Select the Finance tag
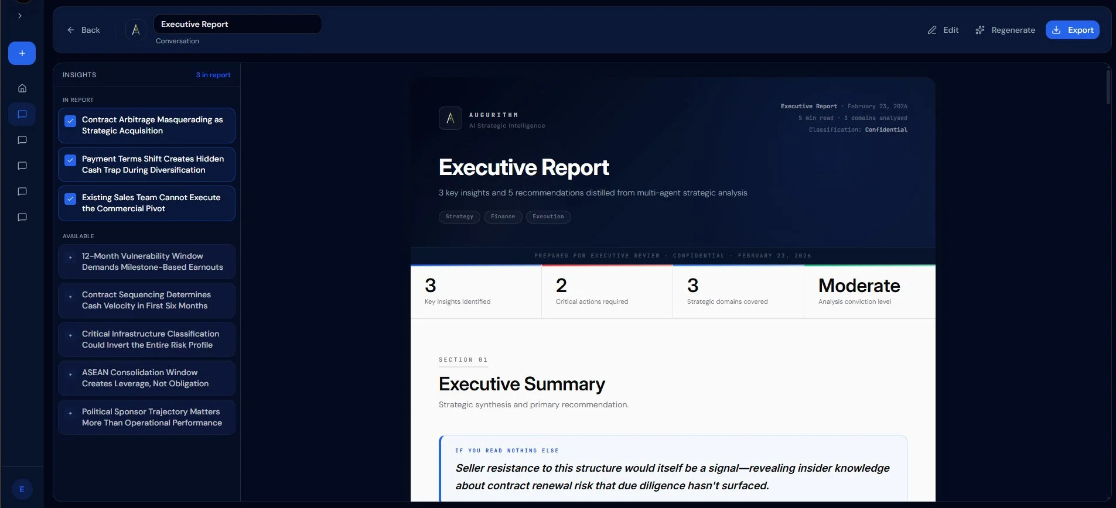Viewport: 1116px width, 508px height. click(503, 217)
